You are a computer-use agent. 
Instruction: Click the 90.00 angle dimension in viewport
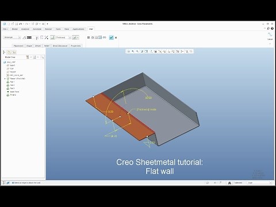[148, 98]
